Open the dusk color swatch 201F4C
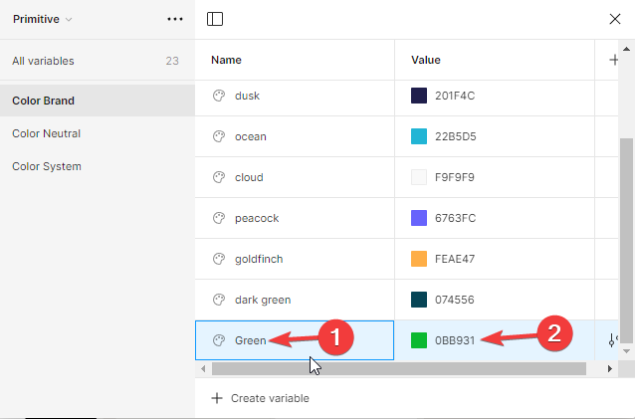This screenshot has height=419, width=635. pyautogui.click(x=419, y=96)
